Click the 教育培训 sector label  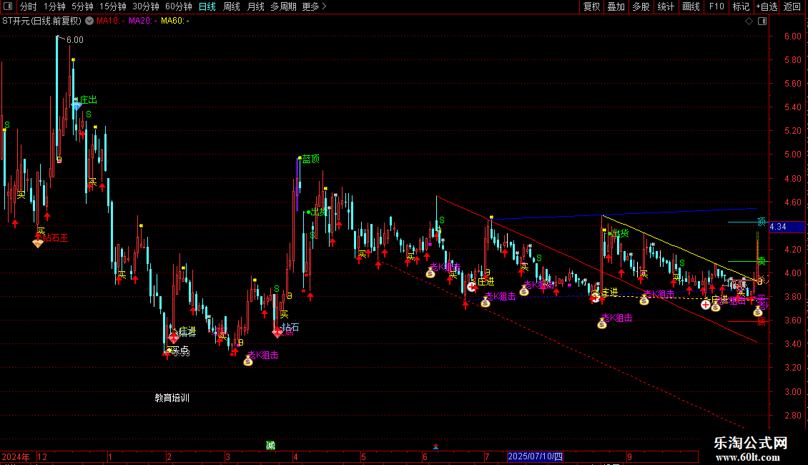(x=172, y=398)
